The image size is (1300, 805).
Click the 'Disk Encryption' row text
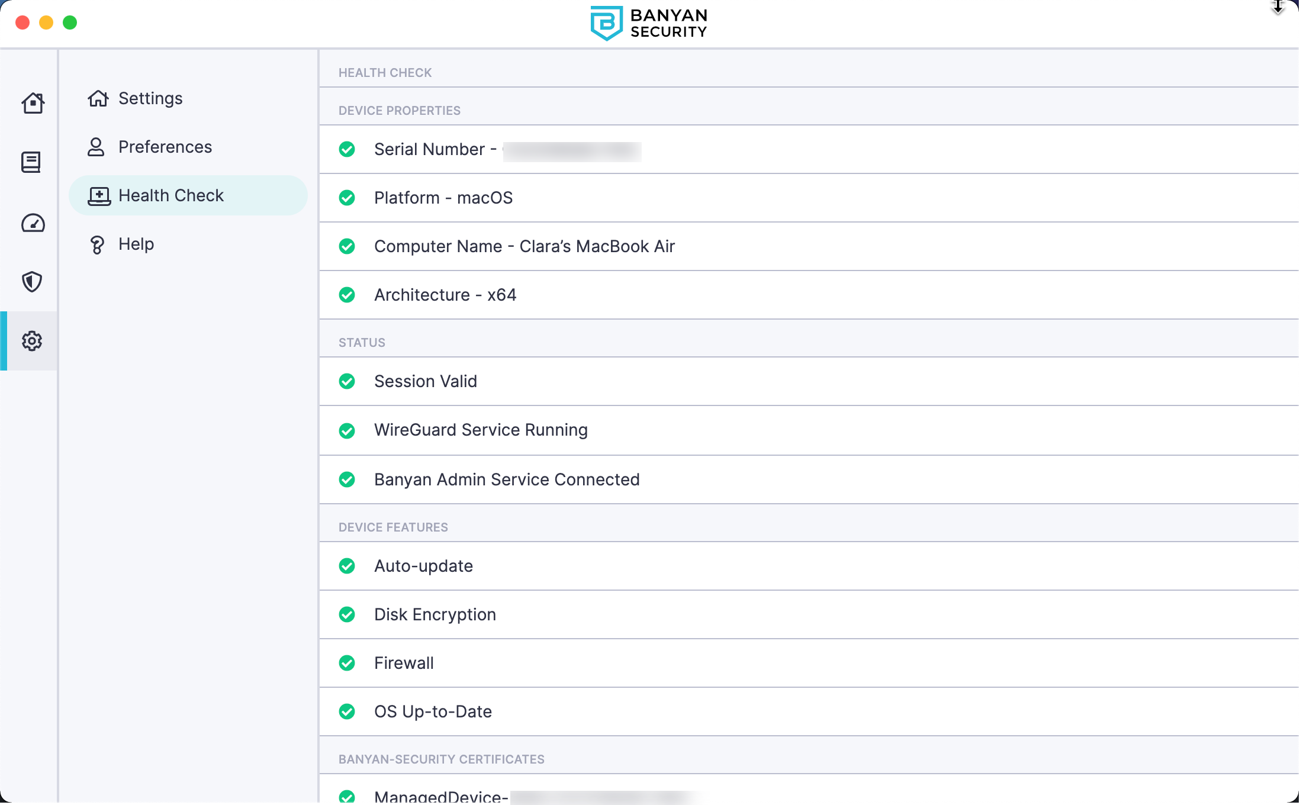pos(435,614)
